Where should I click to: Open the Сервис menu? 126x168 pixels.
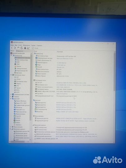[33, 45]
